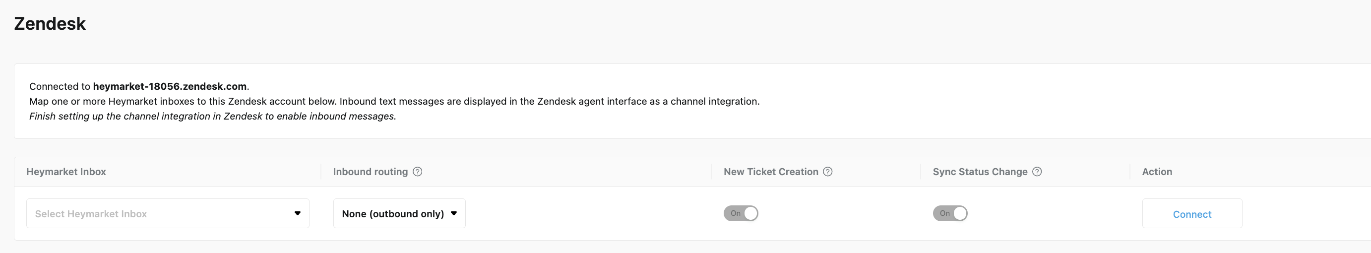This screenshot has height=253, width=1371.
Task: Click the Inbound routing column header
Action: click(371, 172)
